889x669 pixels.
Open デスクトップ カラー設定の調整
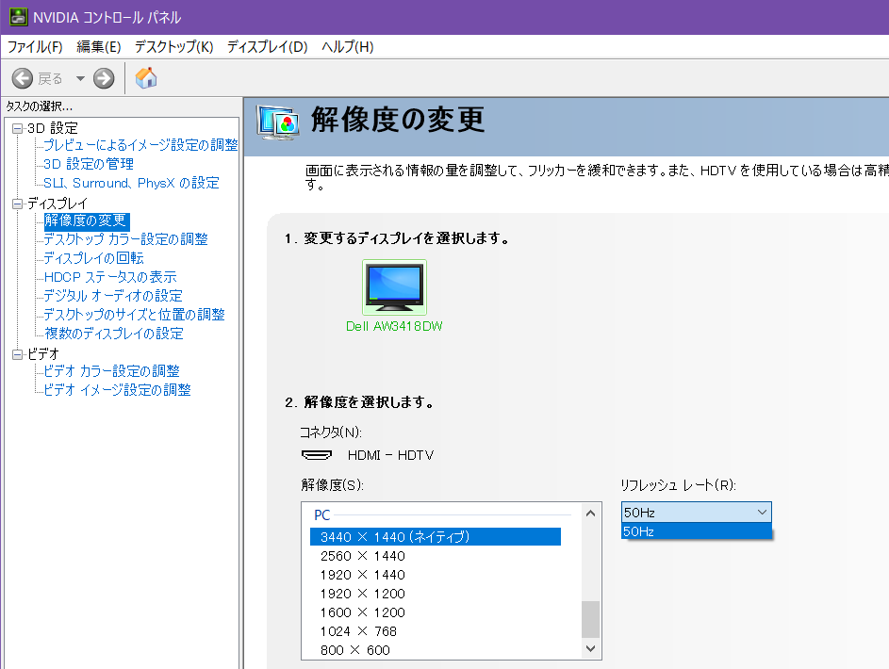tap(126, 239)
